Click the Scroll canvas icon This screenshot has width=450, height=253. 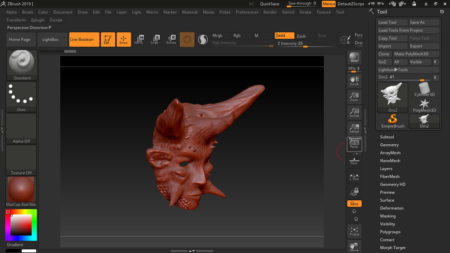point(354,81)
